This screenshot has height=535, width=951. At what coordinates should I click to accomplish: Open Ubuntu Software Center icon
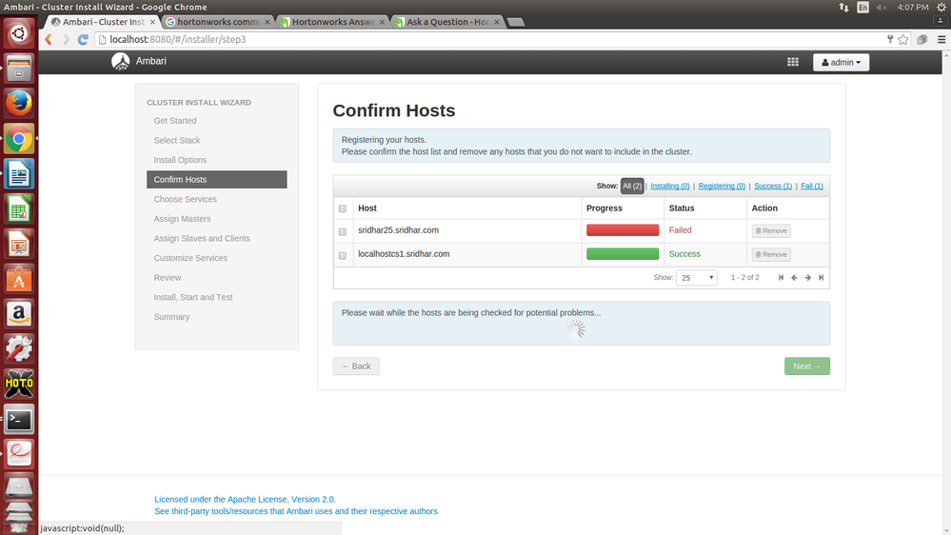[19, 280]
